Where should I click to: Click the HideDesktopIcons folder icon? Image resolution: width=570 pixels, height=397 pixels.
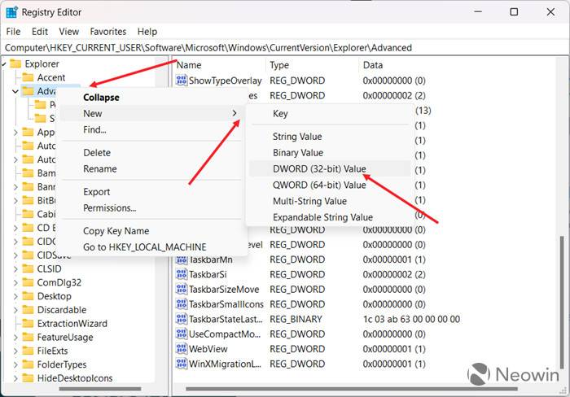click(x=28, y=378)
